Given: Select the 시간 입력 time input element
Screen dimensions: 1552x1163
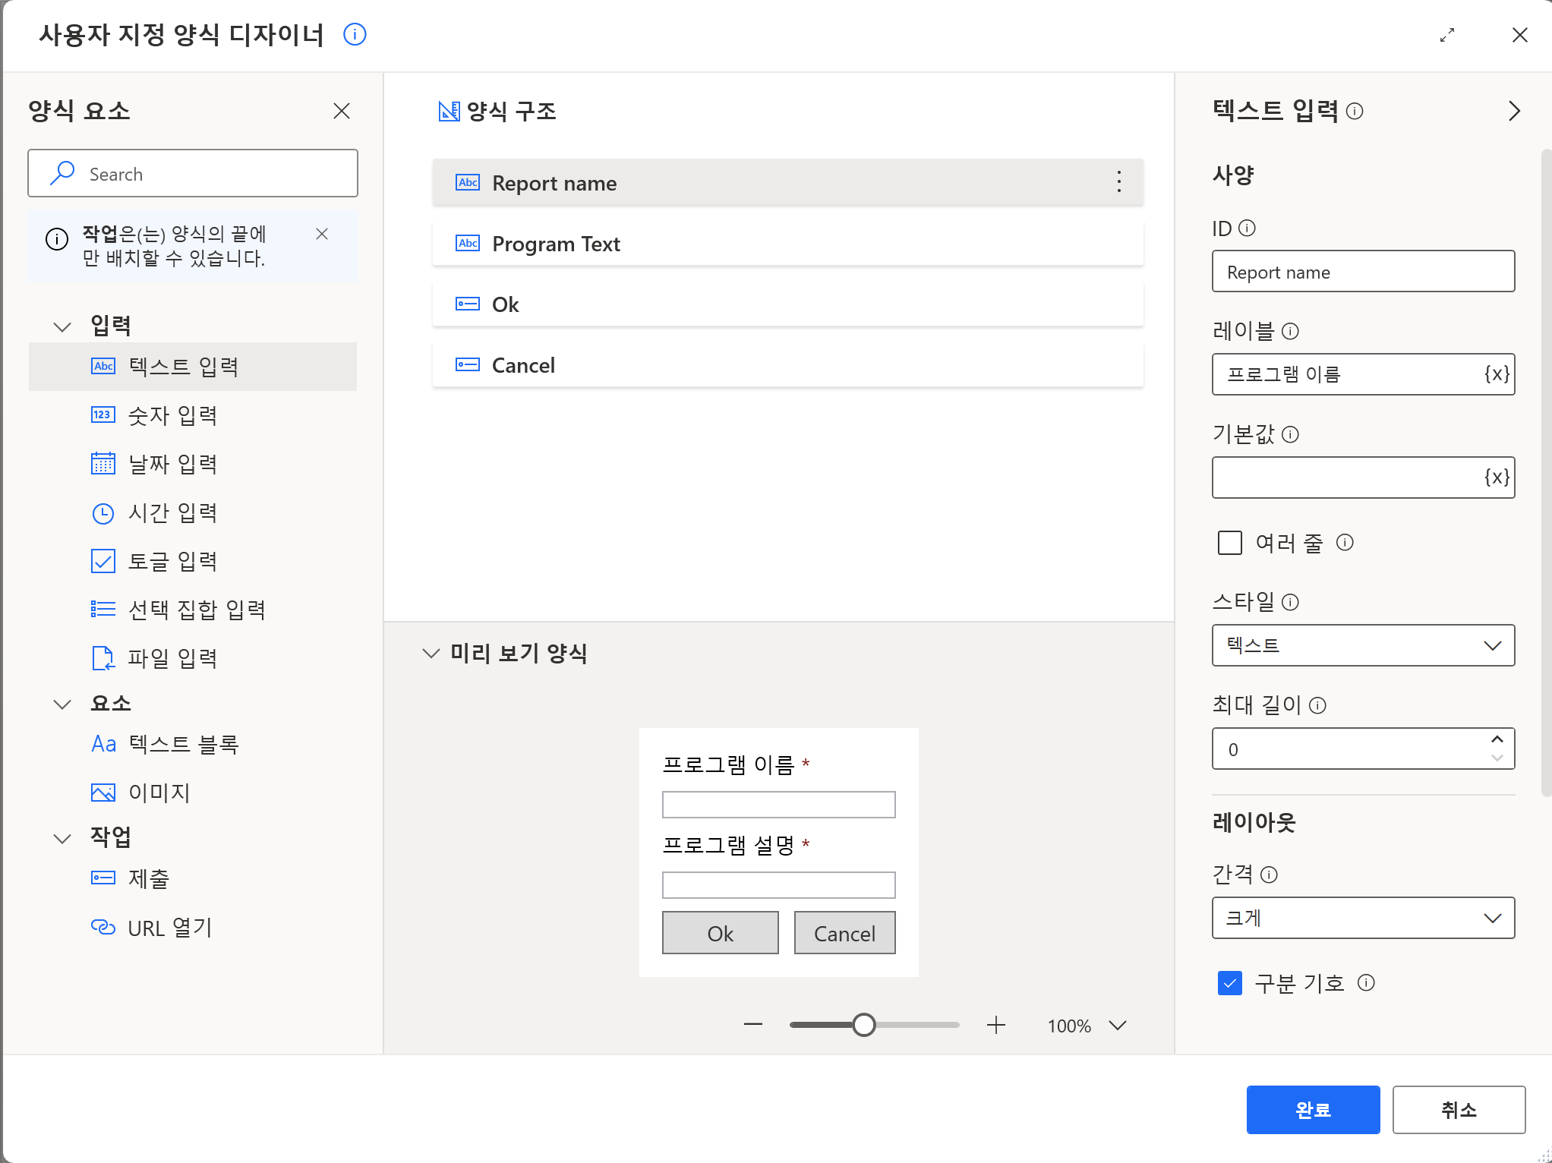Looking at the screenshot, I should click(x=172, y=512).
